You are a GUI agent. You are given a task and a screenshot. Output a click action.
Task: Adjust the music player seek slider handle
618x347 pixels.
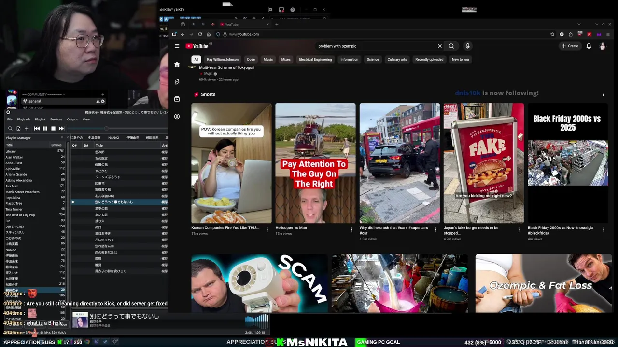point(106,128)
